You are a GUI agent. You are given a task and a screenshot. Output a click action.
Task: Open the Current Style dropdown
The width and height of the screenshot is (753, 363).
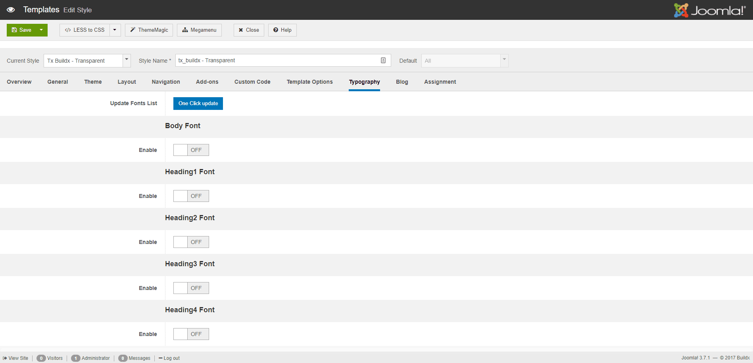(x=87, y=61)
